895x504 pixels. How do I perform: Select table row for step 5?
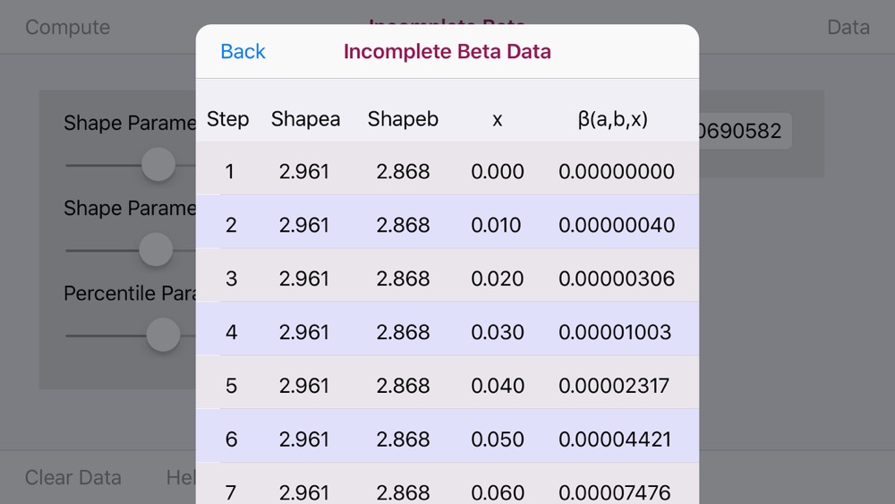447,385
